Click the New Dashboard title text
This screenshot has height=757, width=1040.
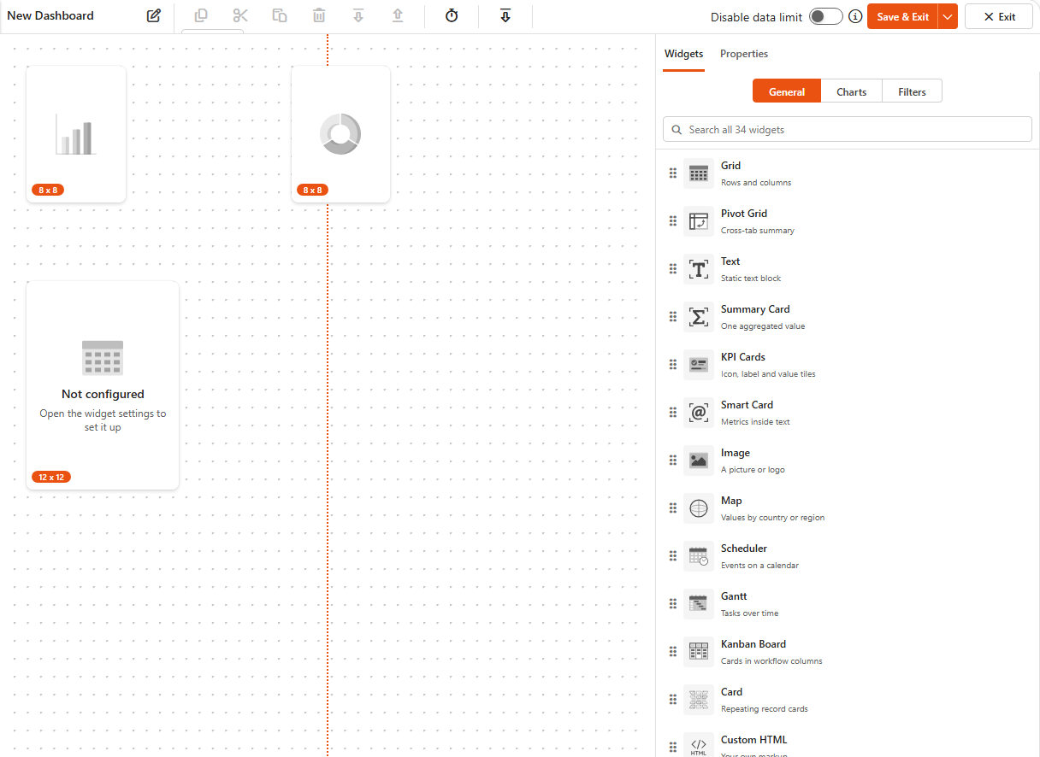pos(50,15)
